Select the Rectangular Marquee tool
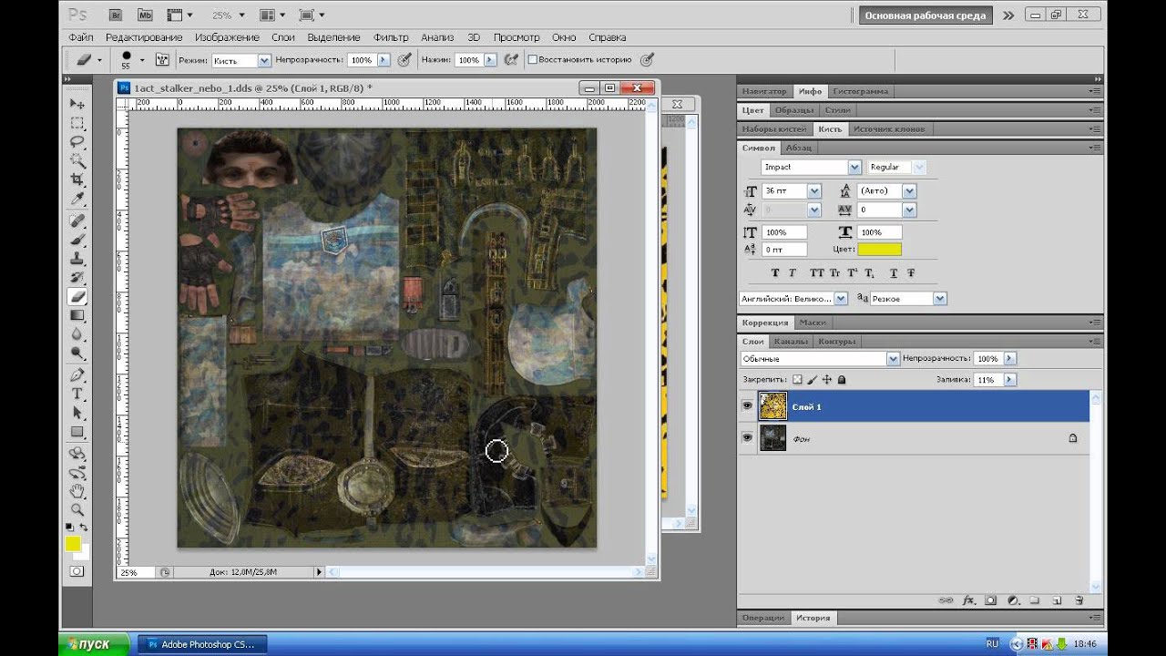The image size is (1166, 656). coord(77,123)
